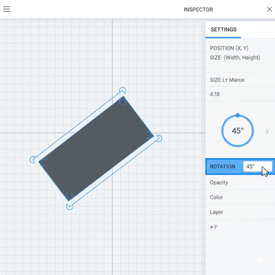Open the Color setting
Screen dimensions: 275x275
tap(216, 197)
